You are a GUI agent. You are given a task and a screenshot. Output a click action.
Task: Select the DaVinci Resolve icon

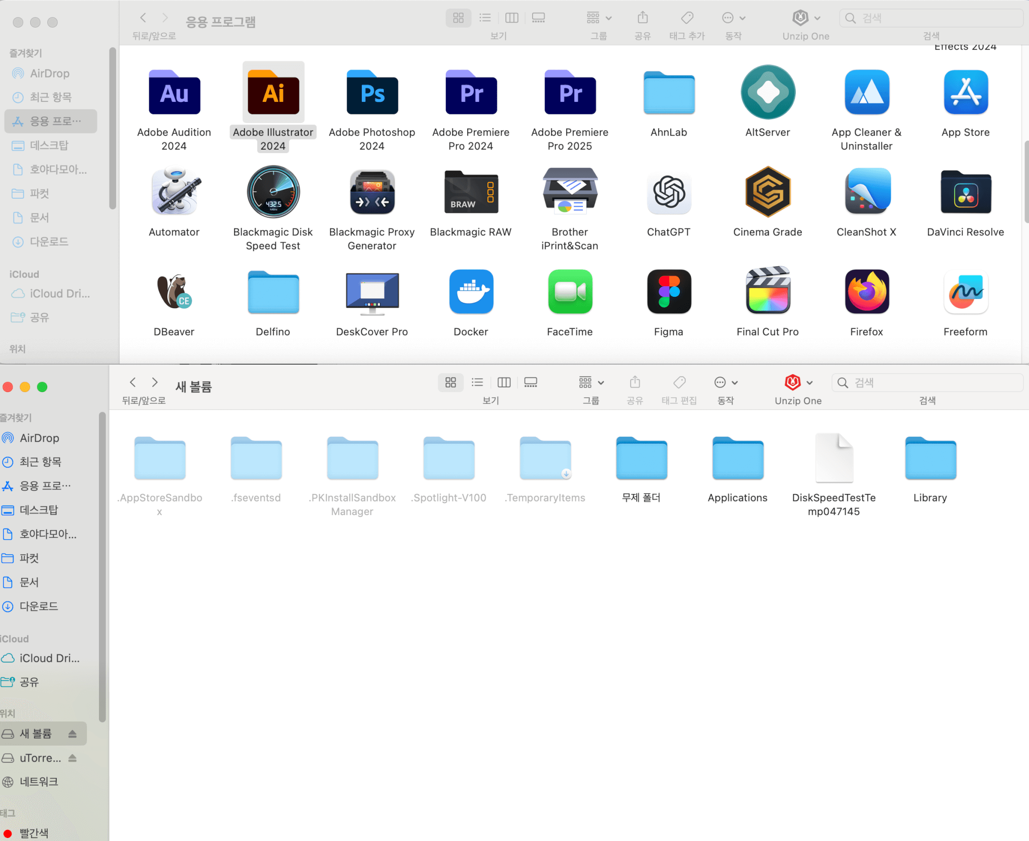click(x=966, y=192)
